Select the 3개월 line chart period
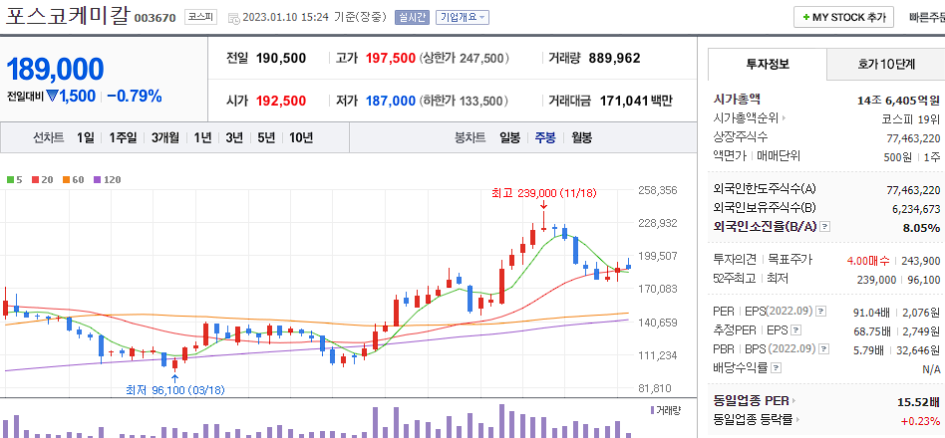945x438 pixels. (165, 137)
